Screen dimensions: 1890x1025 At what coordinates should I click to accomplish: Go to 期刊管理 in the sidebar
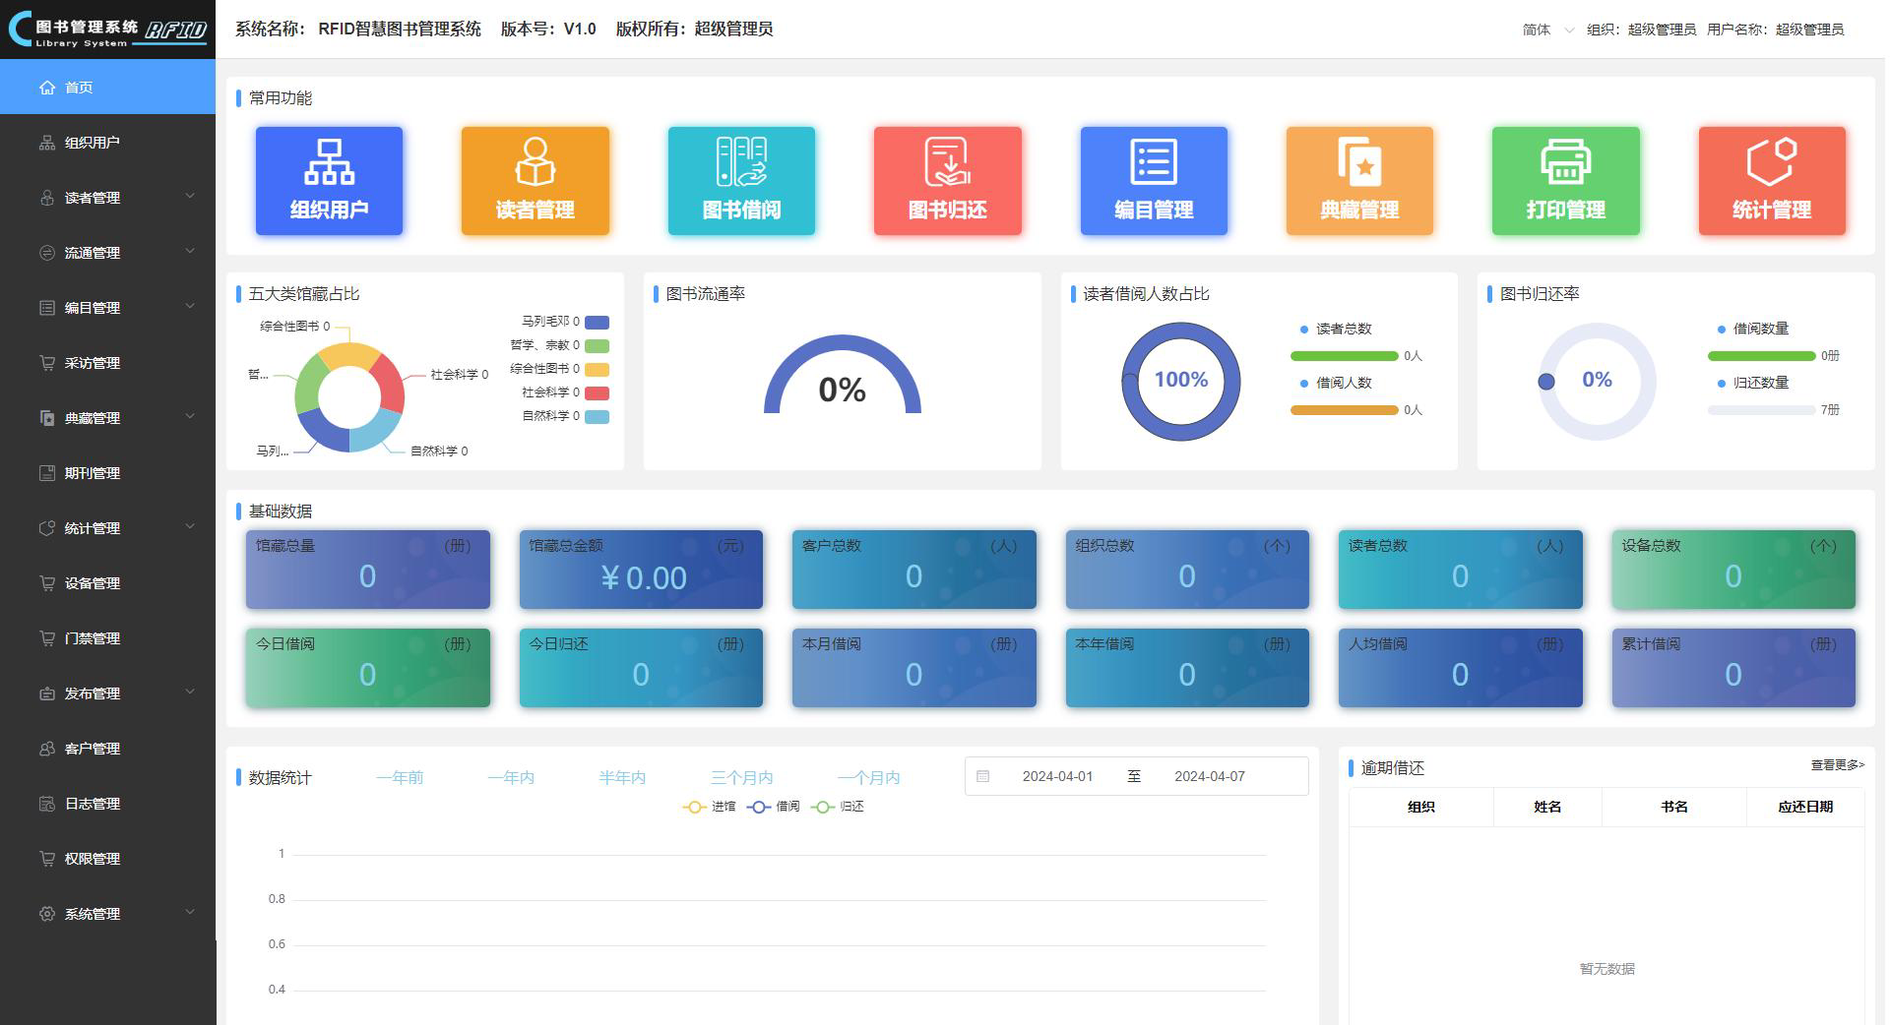click(x=93, y=473)
